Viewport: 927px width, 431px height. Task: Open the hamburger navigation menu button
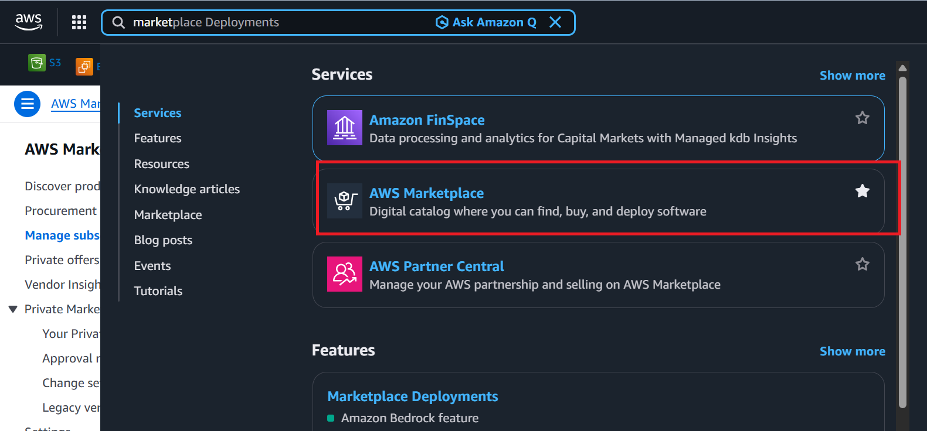27,104
